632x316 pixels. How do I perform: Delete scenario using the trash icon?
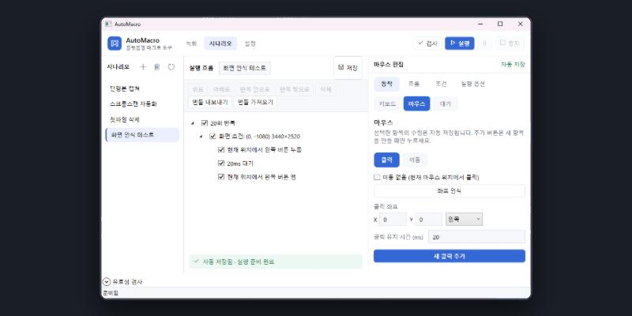(x=156, y=67)
